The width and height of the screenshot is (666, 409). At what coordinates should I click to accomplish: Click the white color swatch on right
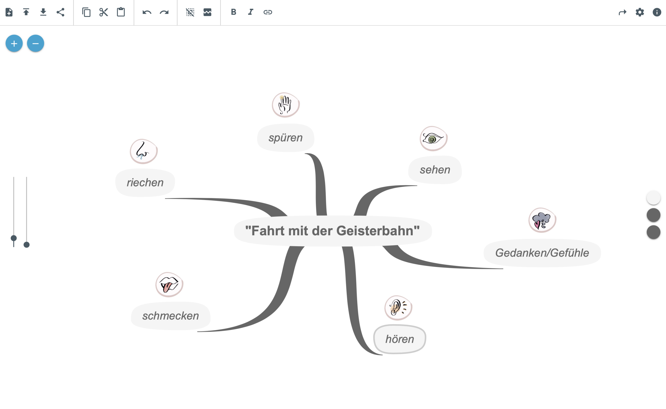(x=653, y=198)
